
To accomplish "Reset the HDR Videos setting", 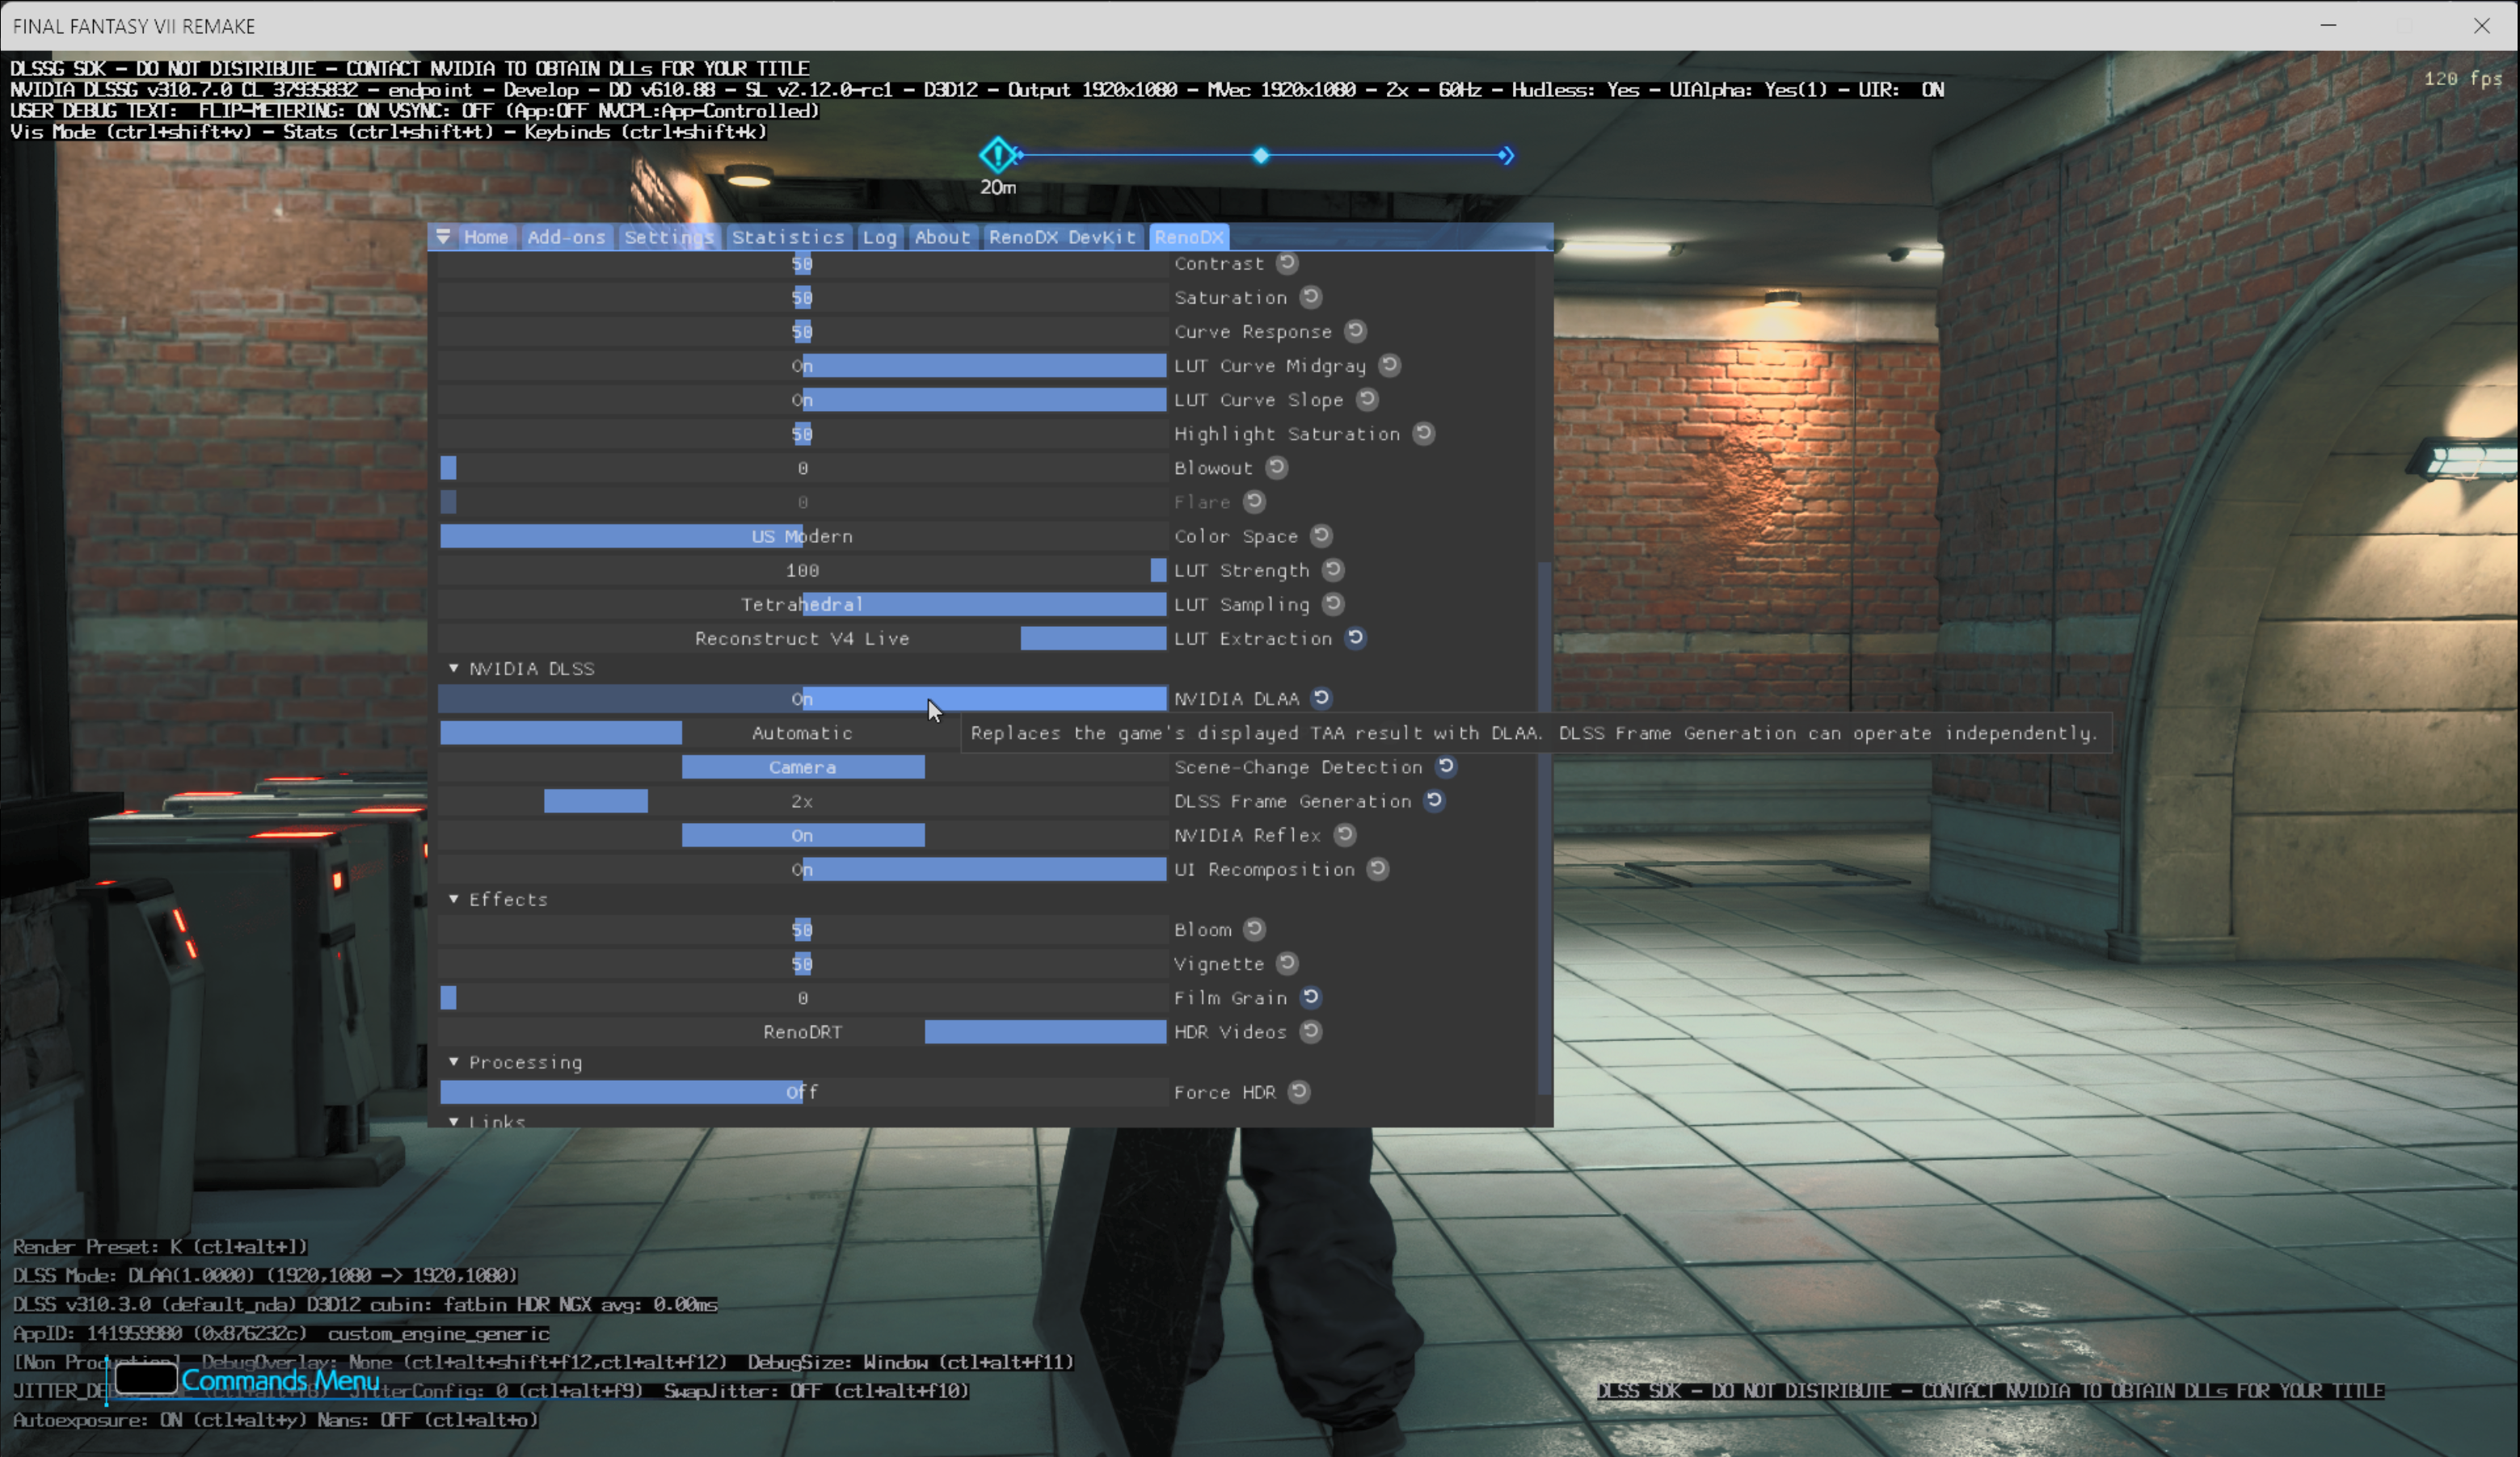I will tap(1310, 1031).
